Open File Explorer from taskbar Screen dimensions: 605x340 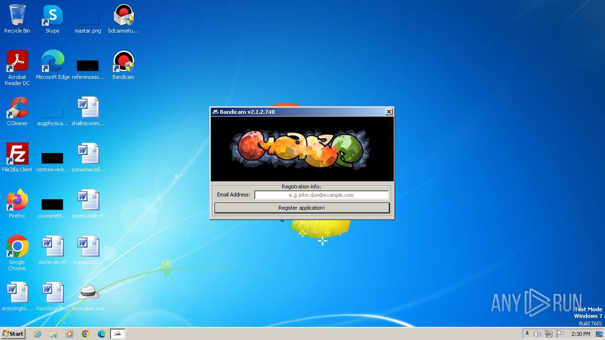53,334
